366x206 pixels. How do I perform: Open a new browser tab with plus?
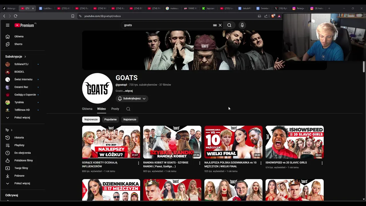329,8
